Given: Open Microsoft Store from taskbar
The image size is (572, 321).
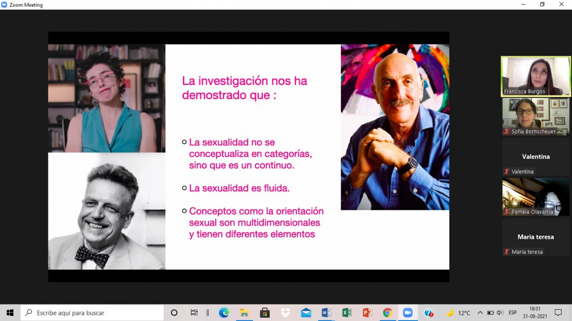Looking at the screenshot, I should coord(265,313).
